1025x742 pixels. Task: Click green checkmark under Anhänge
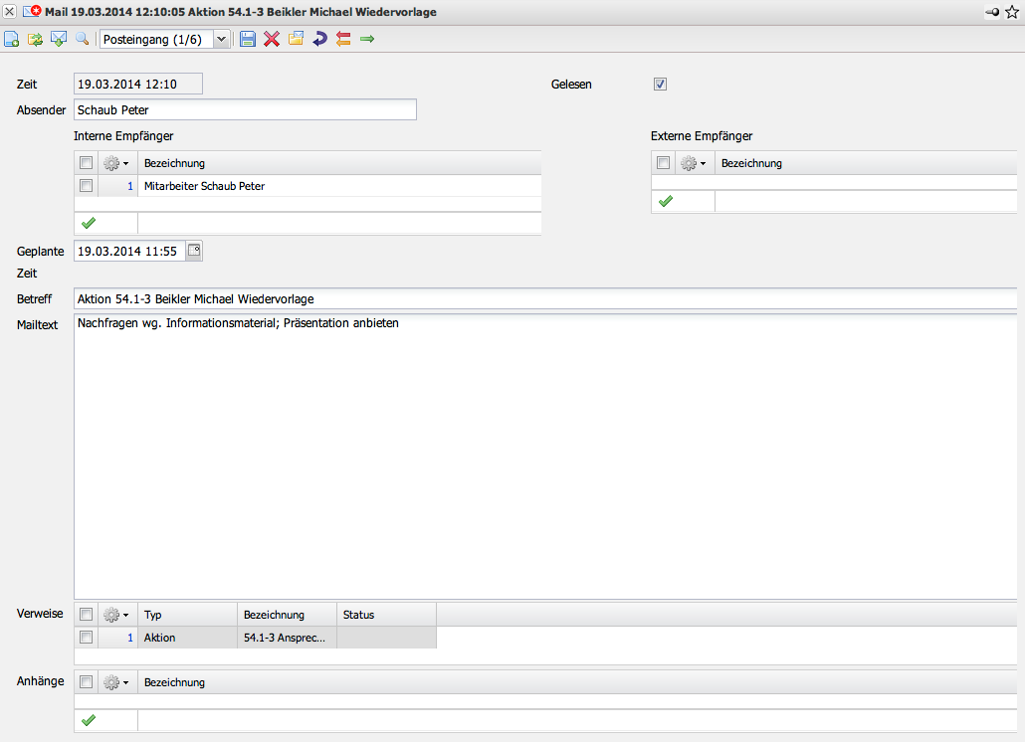coord(89,720)
